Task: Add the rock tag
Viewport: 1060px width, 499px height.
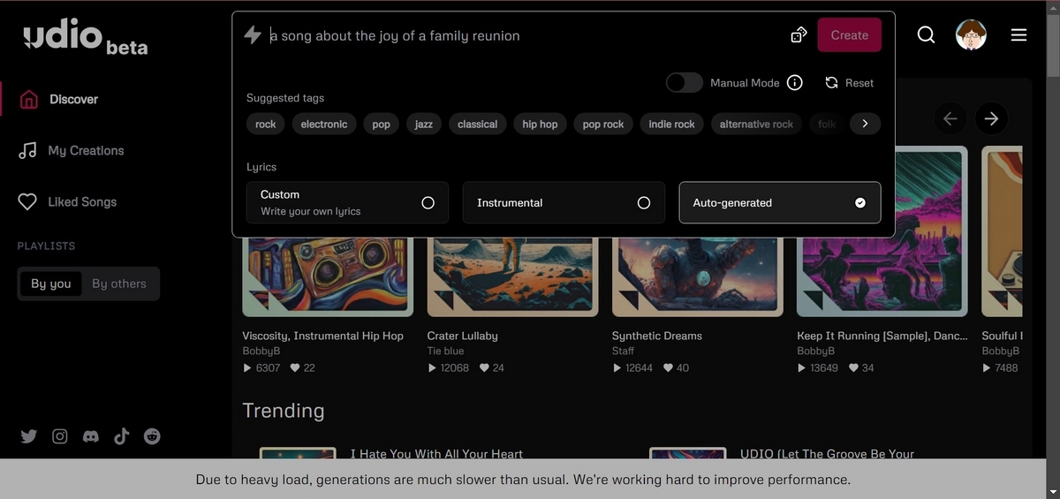Action: (266, 124)
